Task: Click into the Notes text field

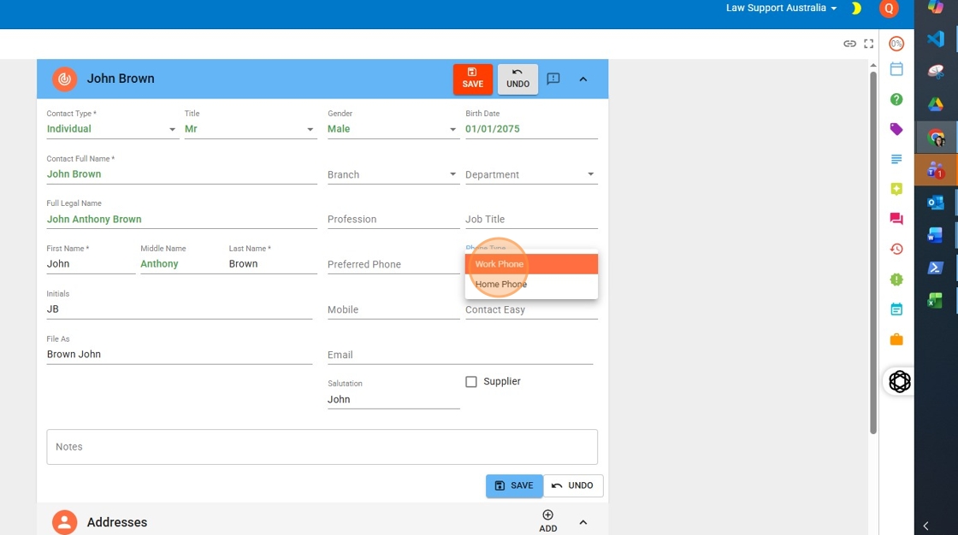Action: (322, 447)
